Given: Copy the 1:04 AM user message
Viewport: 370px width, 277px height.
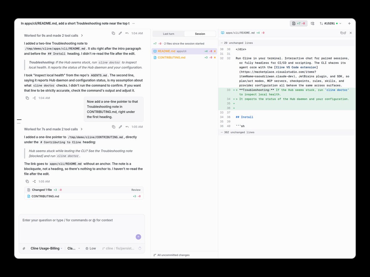Looking at the screenshot, I should [x=113, y=33].
